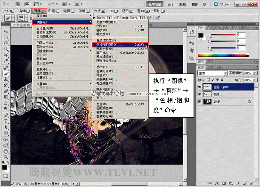Select the Brush tool in toolbox
This screenshot has height=187, width=260.
click(x=6, y=73)
